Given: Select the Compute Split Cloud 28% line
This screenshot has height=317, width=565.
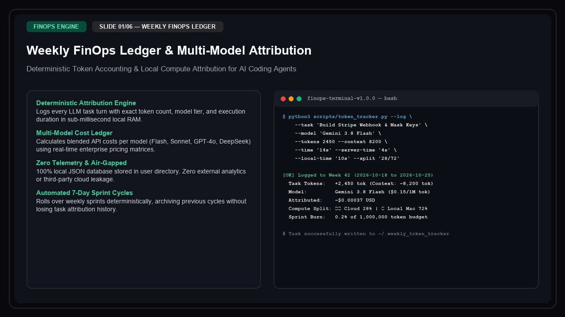Looking at the screenshot, I should click(358, 209).
